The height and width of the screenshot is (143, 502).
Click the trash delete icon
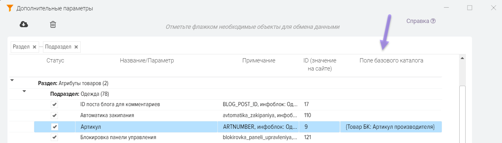click(53, 24)
